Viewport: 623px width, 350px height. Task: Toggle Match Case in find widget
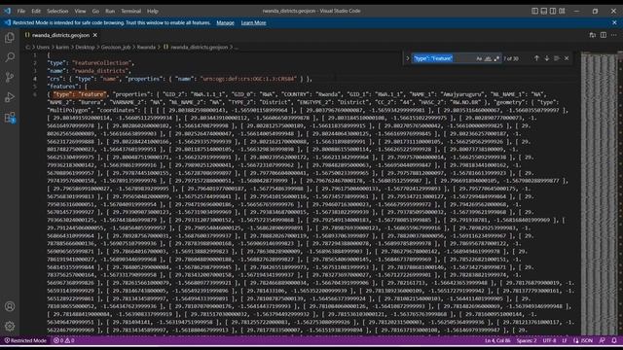pos(479,58)
